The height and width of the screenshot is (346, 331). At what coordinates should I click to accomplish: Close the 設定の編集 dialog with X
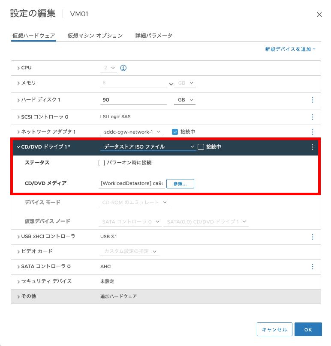(x=319, y=15)
